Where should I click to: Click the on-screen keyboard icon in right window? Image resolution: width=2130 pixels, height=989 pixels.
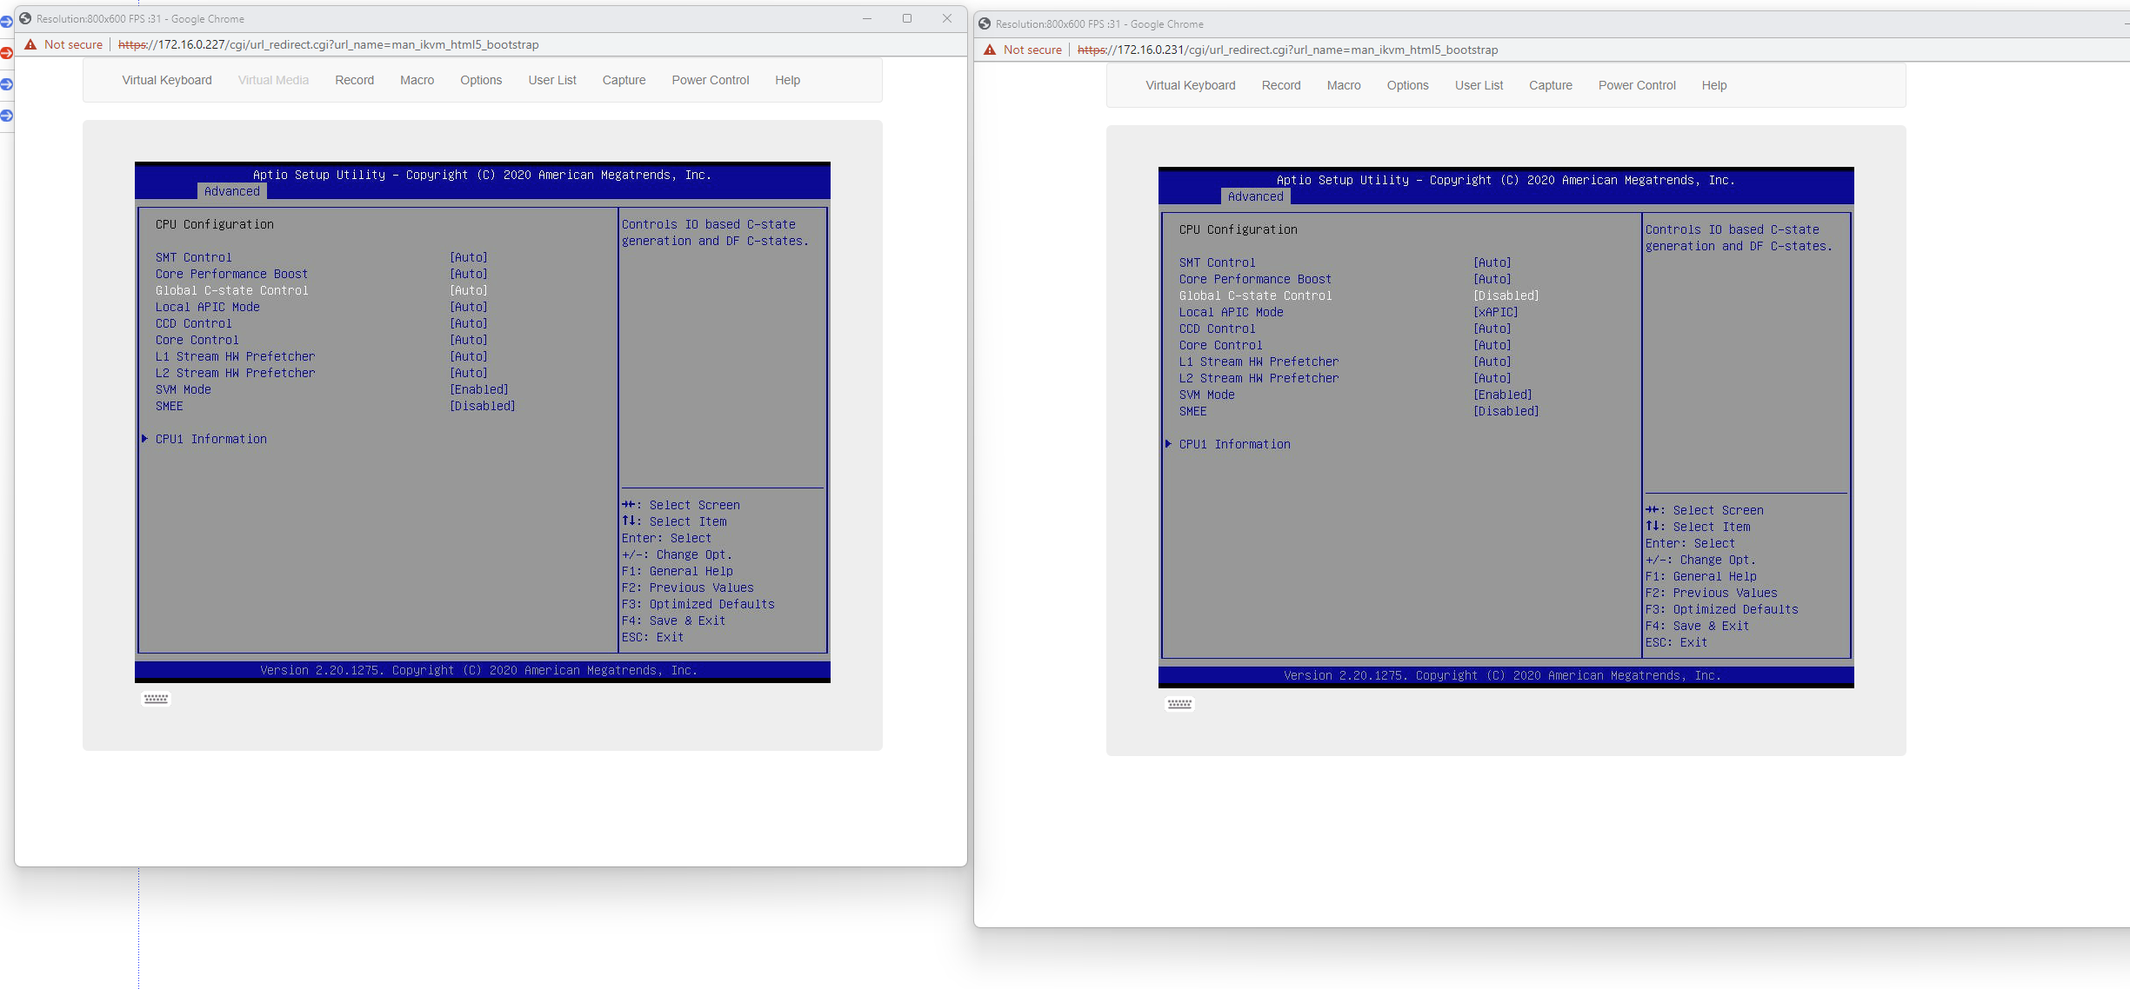(1180, 704)
